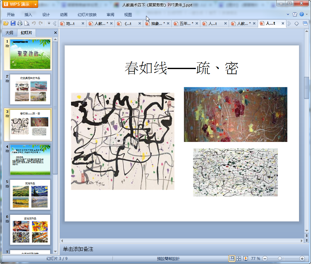Save the presentation with the floppy disk icon
This screenshot has width=311, height=264.
pos(13,23)
